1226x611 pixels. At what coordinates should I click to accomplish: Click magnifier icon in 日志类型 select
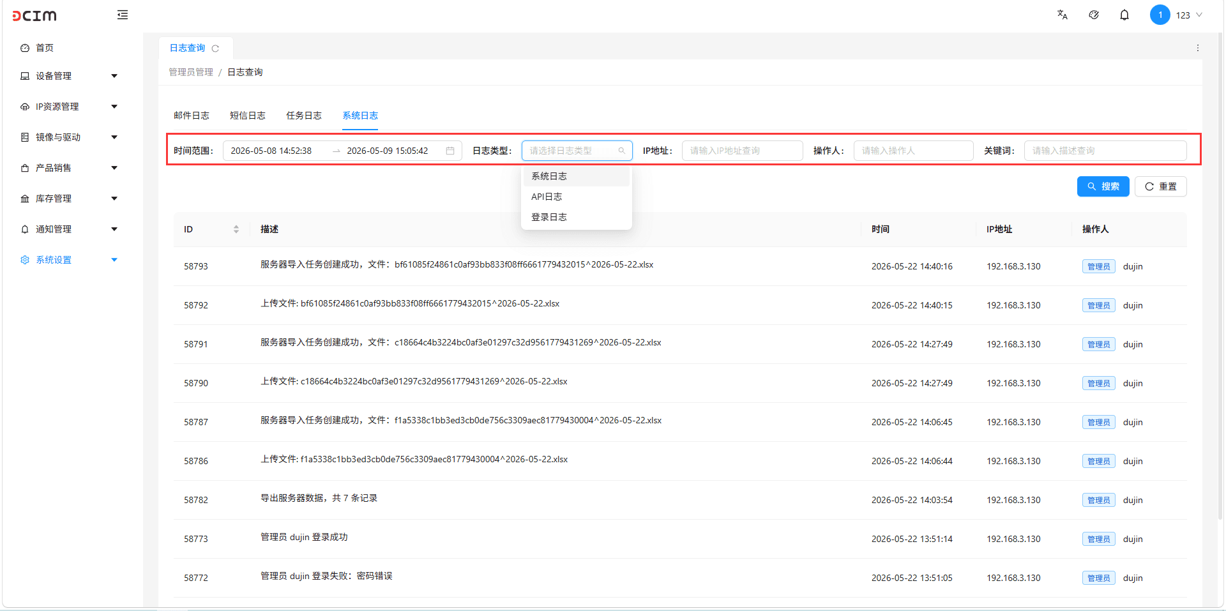[x=621, y=151]
